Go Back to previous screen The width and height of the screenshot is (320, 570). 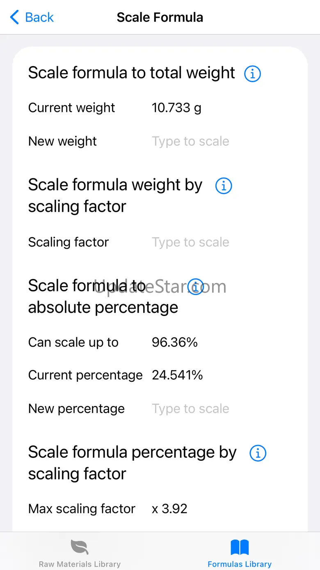coord(32,17)
